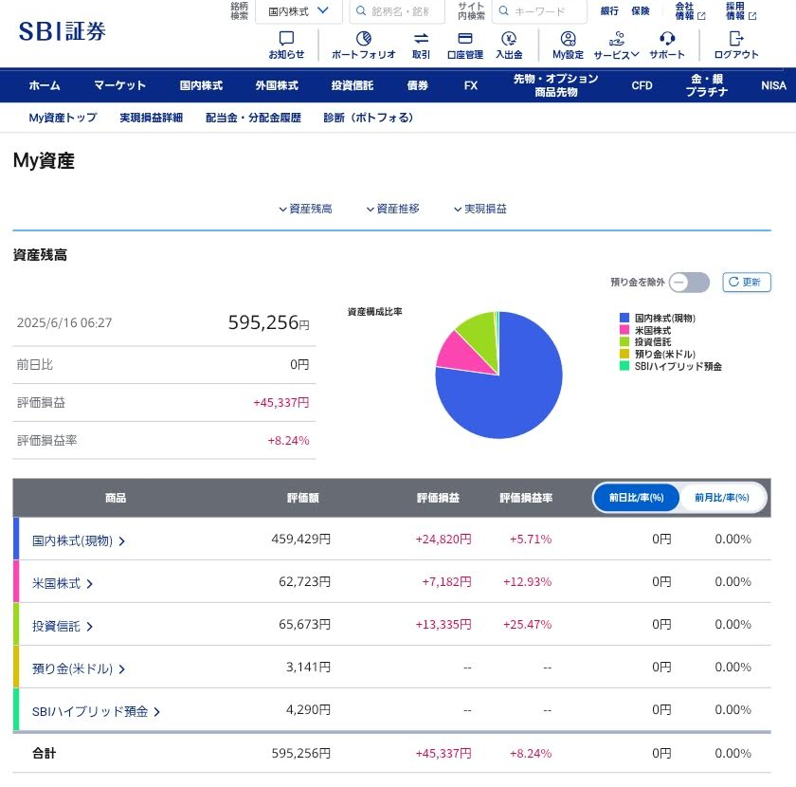Screen dimensions: 796x787
Task: Click the ログアウト logout icon
Action: (736, 39)
